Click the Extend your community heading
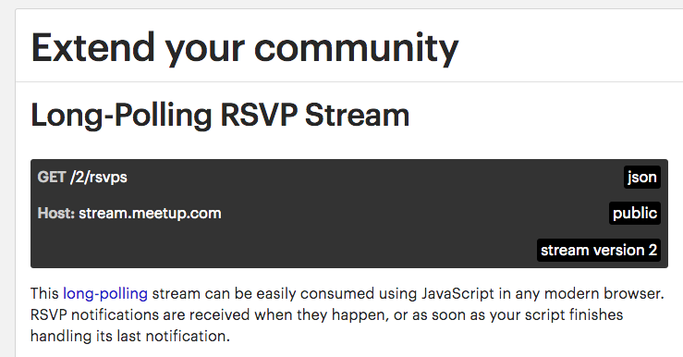 (x=245, y=48)
